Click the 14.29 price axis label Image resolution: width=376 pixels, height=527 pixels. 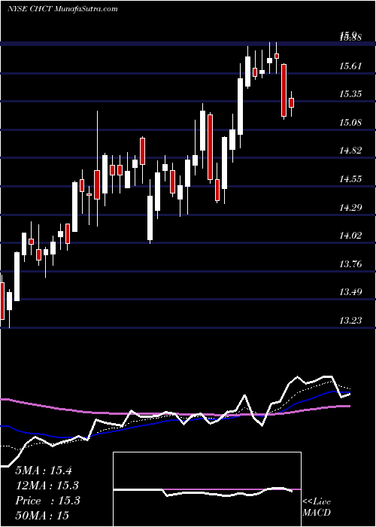click(x=350, y=207)
